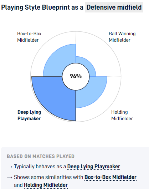Click the BASED ON MATCHES PLAYED heading
Image resolution: width=149 pixels, height=189 pixels.
click(41, 156)
